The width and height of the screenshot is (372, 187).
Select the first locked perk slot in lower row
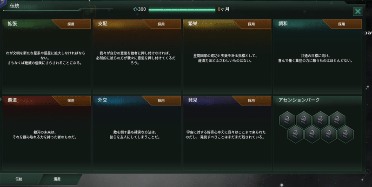pos(295,134)
